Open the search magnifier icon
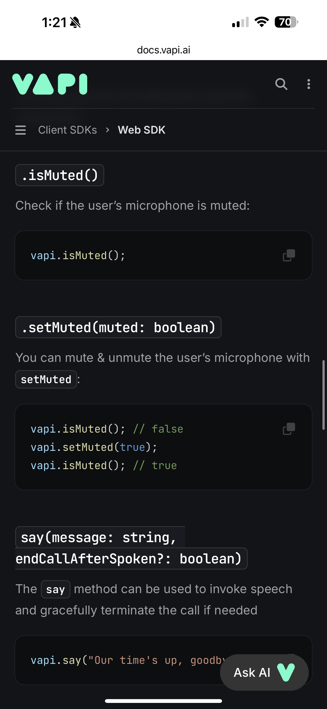The image size is (327, 709). tap(281, 84)
